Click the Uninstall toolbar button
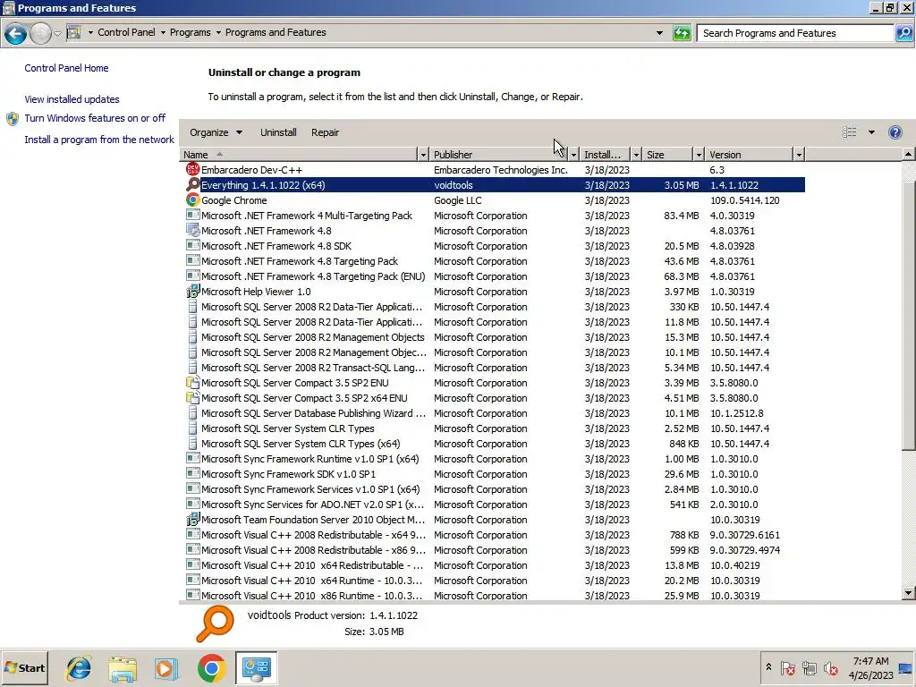 [278, 132]
